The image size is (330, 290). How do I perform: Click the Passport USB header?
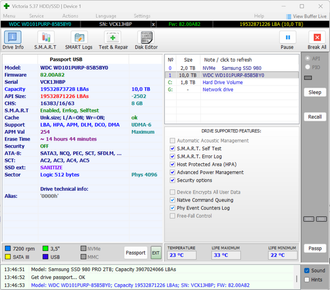pos(66,60)
